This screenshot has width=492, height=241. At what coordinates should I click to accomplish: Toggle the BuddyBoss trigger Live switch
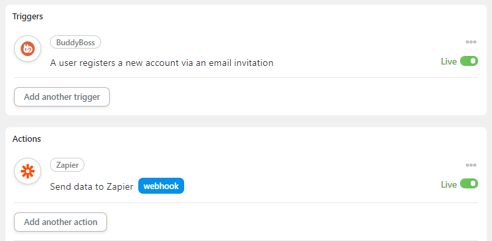tap(469, 61)
